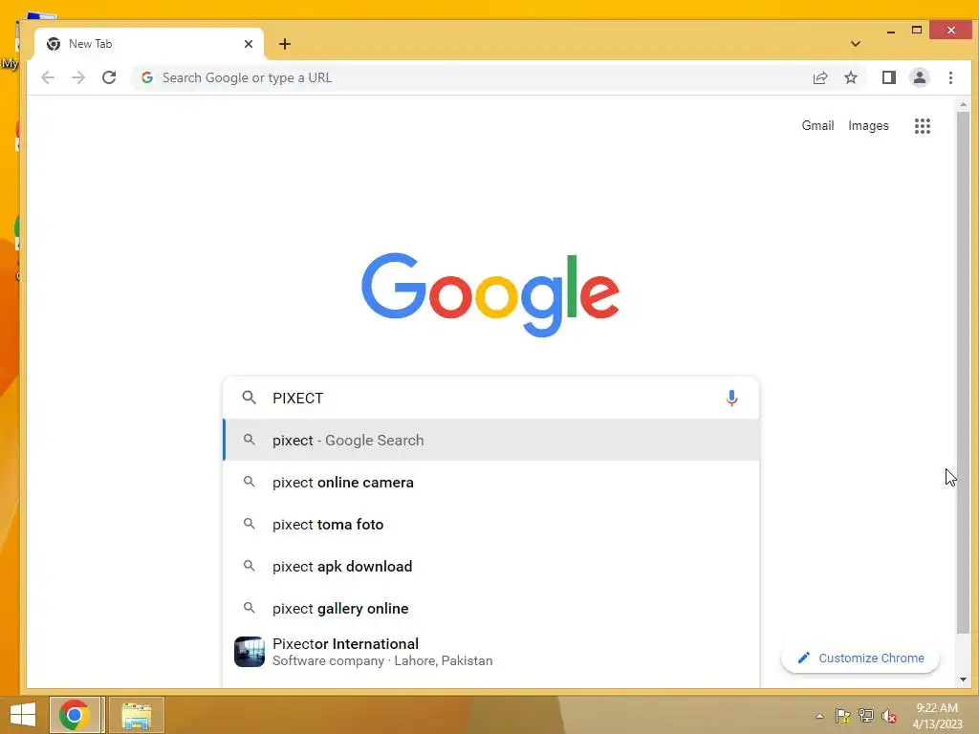Choose 'pixect gallery online' suggestion

[x=491, y=608]
